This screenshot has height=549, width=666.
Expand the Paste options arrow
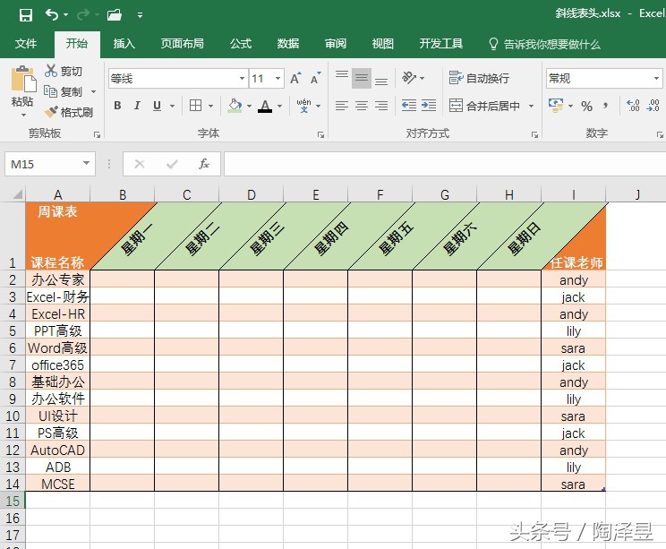(x=23, y=115)
